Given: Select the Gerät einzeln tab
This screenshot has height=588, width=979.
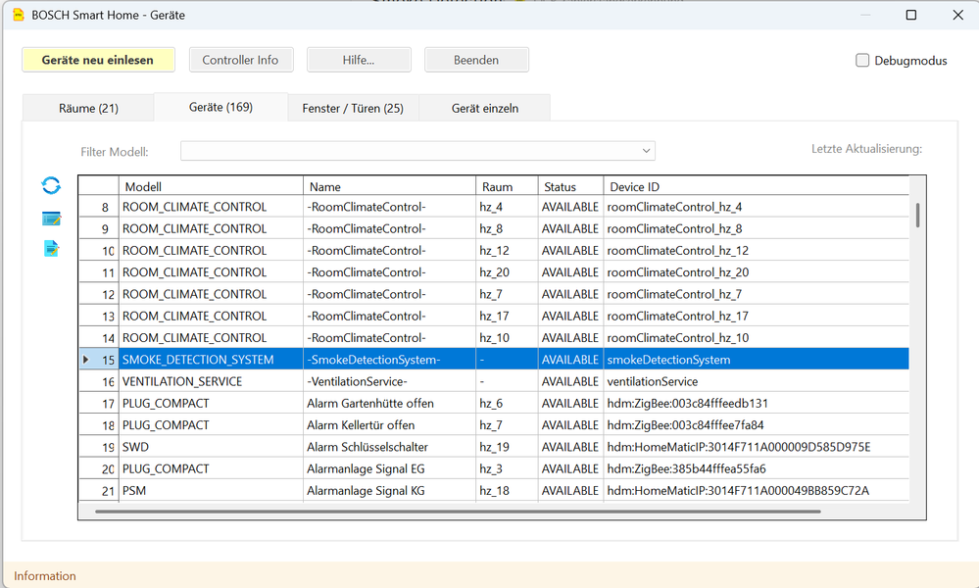Looking at the screenshot, I should pos(484,108).
